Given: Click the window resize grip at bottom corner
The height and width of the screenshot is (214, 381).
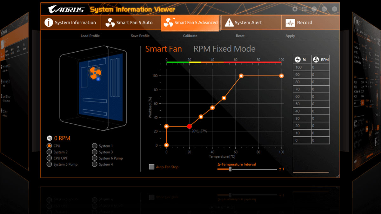Looking at the screenshot, I should tap(338, 175).
